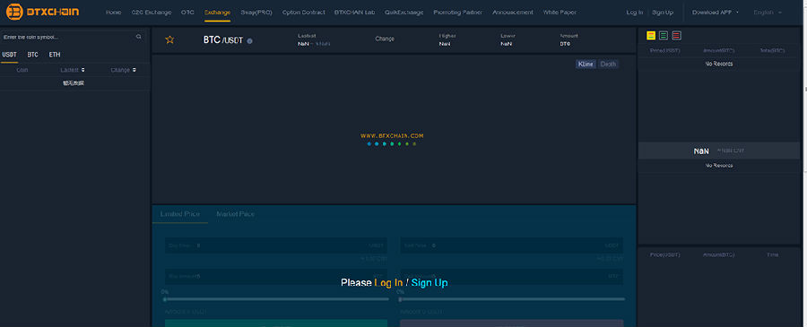Click the Time column header in trades

coord(772,254)
